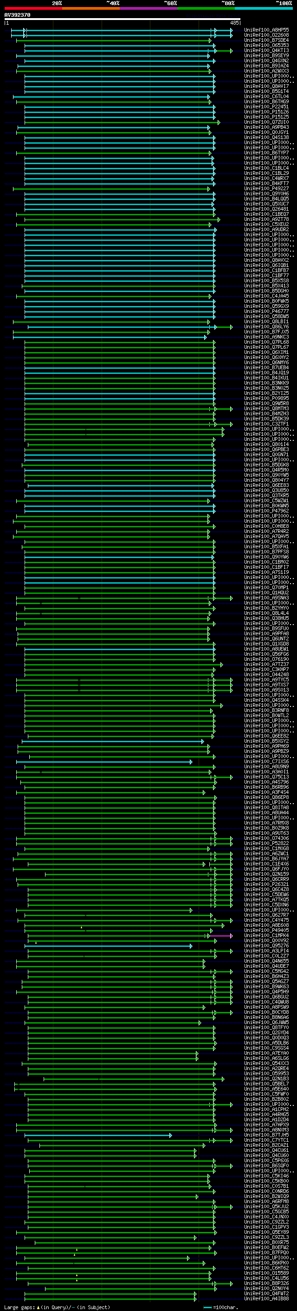Select the UniRef100_B5G1T4 label
The width and height of the screenshot is (297, 1311).
[x=266, y=92]
